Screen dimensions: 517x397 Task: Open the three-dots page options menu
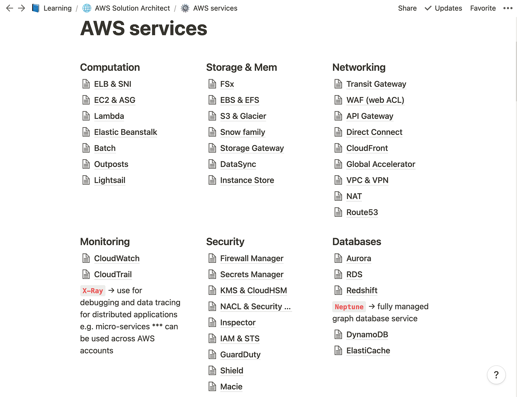pyautogui.click(x=508, y=8)
